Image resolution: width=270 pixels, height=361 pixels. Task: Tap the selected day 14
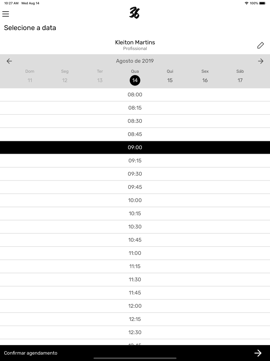pos(135,80)
